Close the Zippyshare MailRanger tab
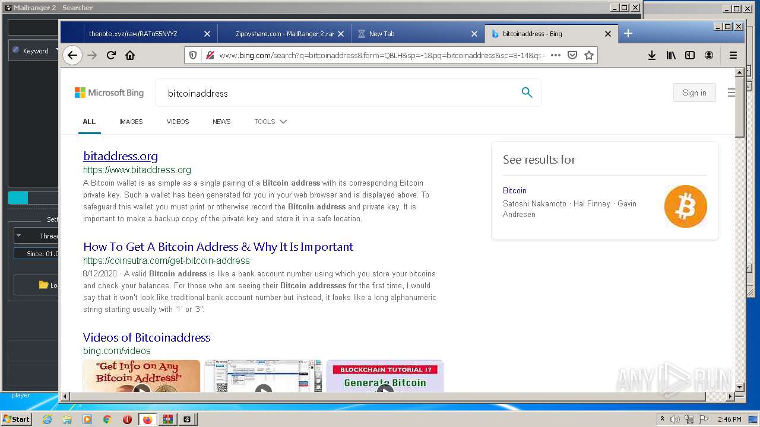 [x=341, y=34]
